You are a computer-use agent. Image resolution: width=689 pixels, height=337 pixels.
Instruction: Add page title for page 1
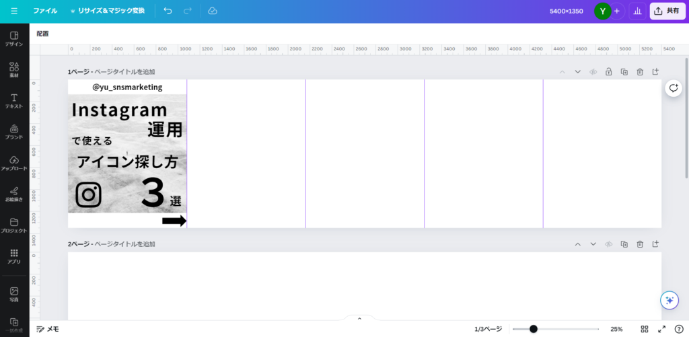pyautogui.click(x=124, y=71)
